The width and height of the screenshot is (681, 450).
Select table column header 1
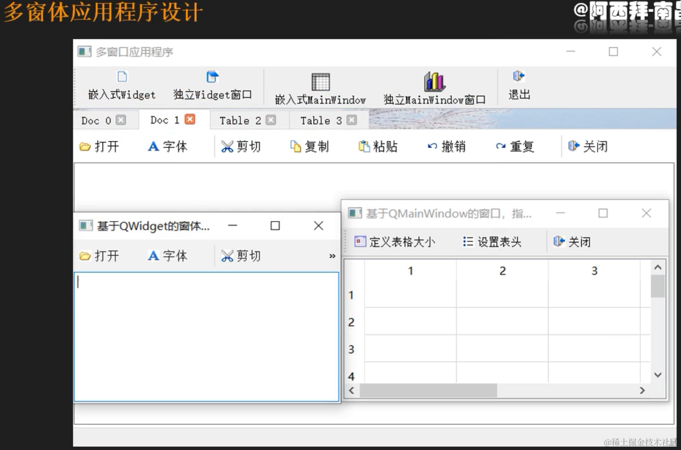(x=411, y=271)
